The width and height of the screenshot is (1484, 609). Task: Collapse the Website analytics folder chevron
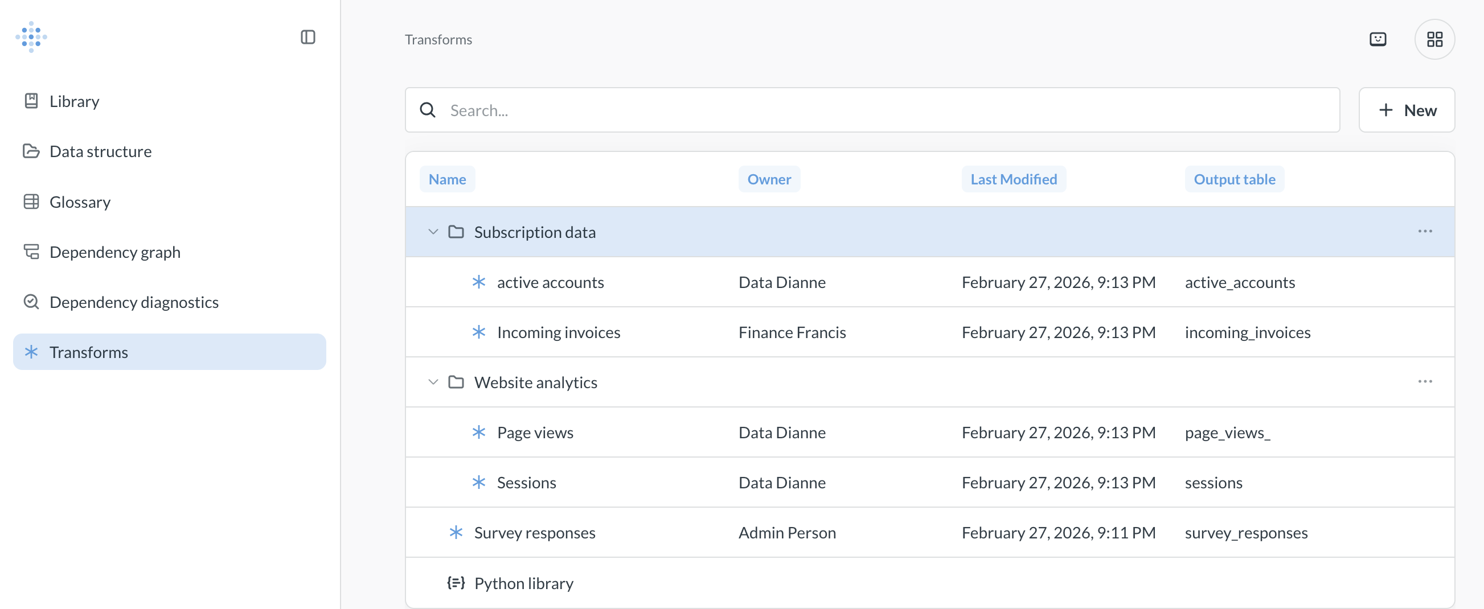(433, 382)
